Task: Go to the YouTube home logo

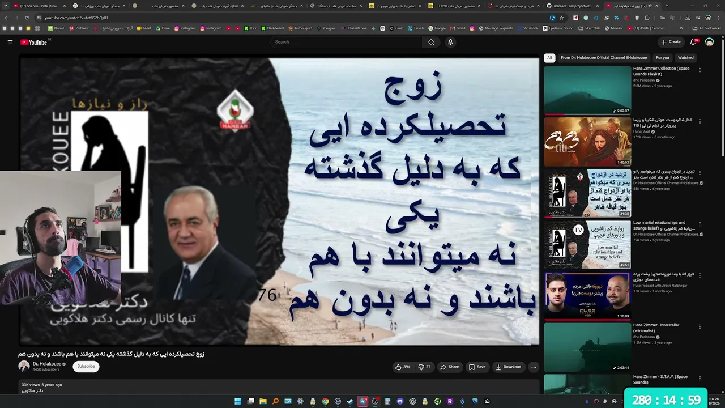Action: click(x=34, y=42)
